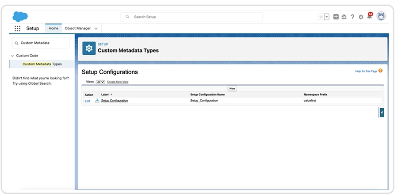Open the App Launcher grid icon

click(18, 28)
